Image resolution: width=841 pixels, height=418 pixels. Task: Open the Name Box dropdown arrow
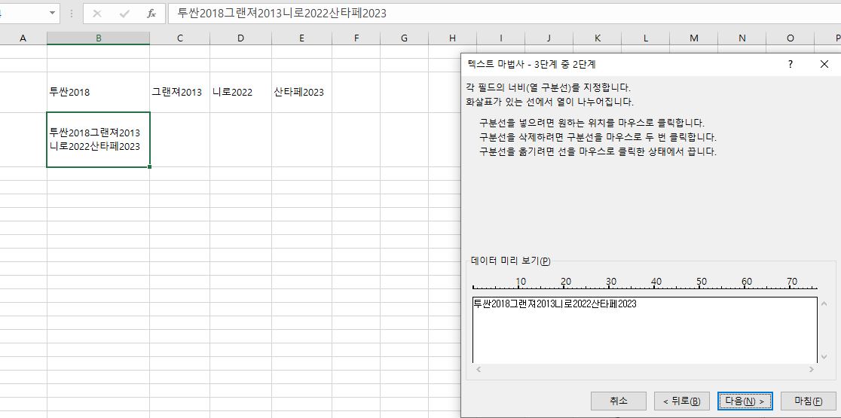(x=52, y=13)
